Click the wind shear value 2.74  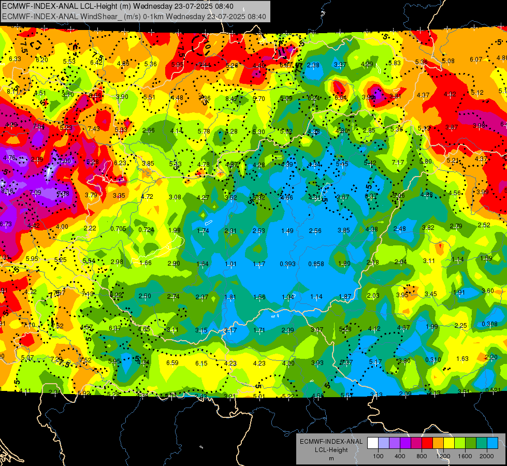pos(173,296)
